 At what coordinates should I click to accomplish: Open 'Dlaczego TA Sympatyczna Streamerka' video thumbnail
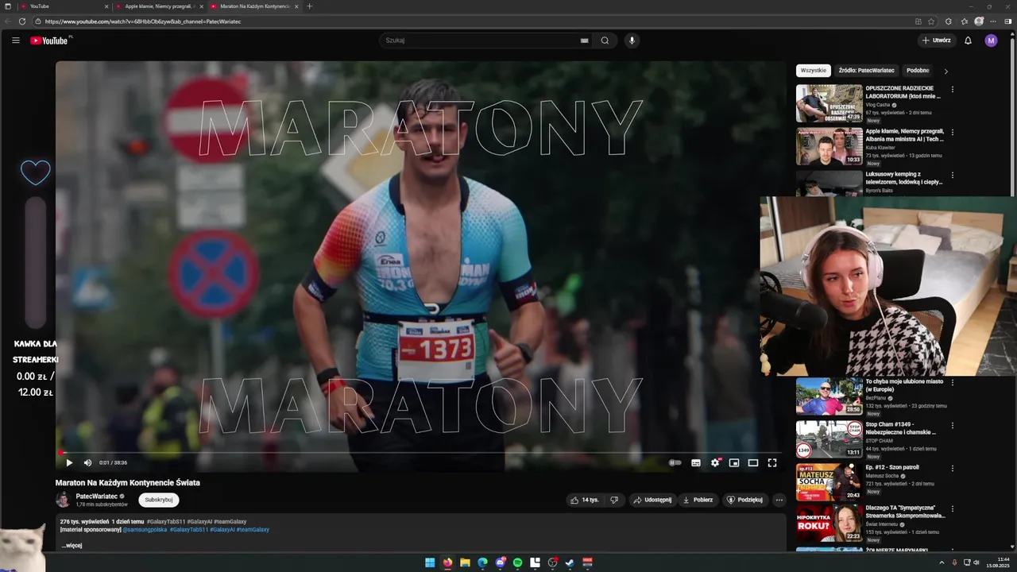click(829, 524)
